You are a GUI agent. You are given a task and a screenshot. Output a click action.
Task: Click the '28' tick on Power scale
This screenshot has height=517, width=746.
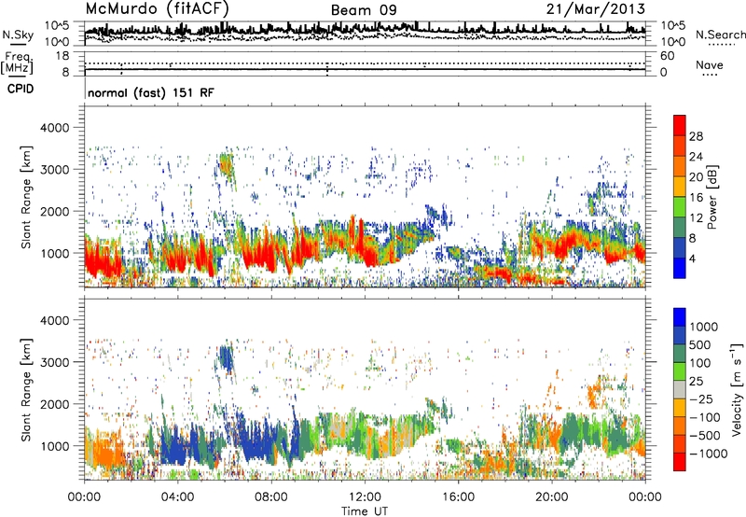click(x=696, y=136)
